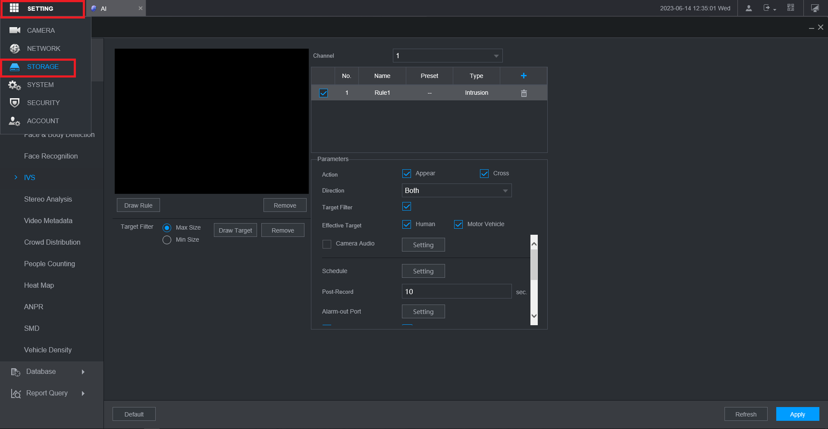The width and height of the screenshot is (828, 429).
Task: Enable the Camera Audio checkbox
Action: click(327, 244)
